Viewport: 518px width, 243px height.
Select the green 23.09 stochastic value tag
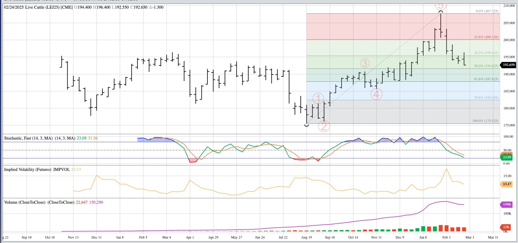click(x=507, y=157)
